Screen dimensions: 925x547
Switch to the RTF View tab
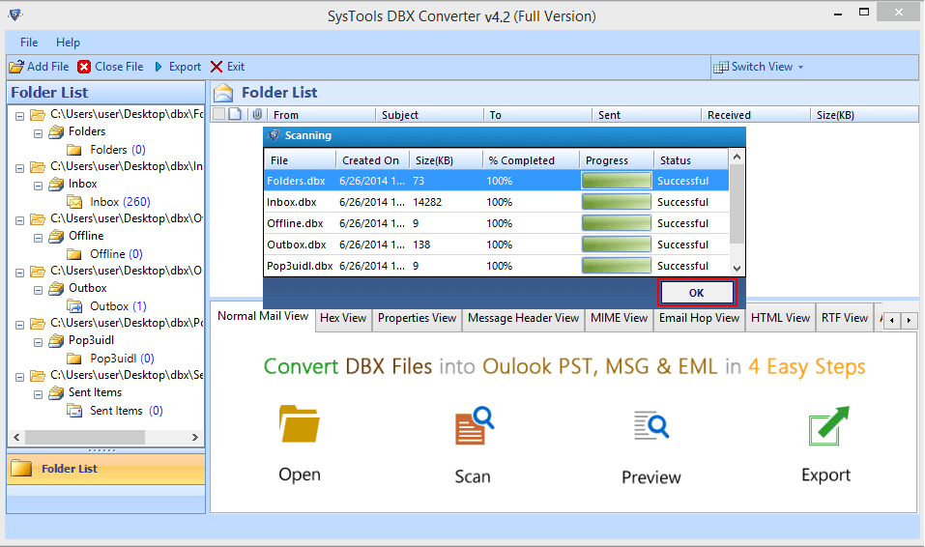coord(845,319)
